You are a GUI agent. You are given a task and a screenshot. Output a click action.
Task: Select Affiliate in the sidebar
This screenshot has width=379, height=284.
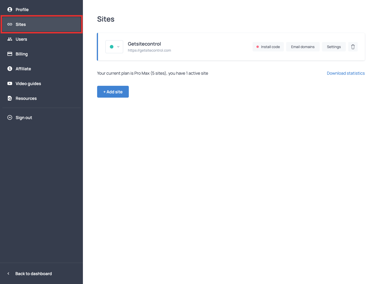coord(23,69)
